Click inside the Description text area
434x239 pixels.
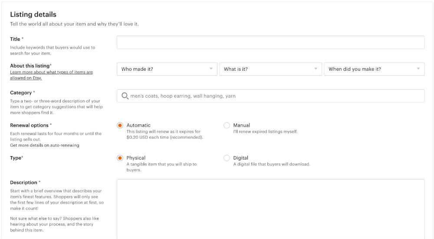pyautogui.click(x=270, y=208)
